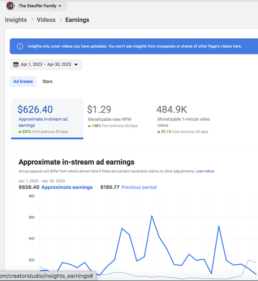Click the banner message about uploaded videos

click(135, 46)
